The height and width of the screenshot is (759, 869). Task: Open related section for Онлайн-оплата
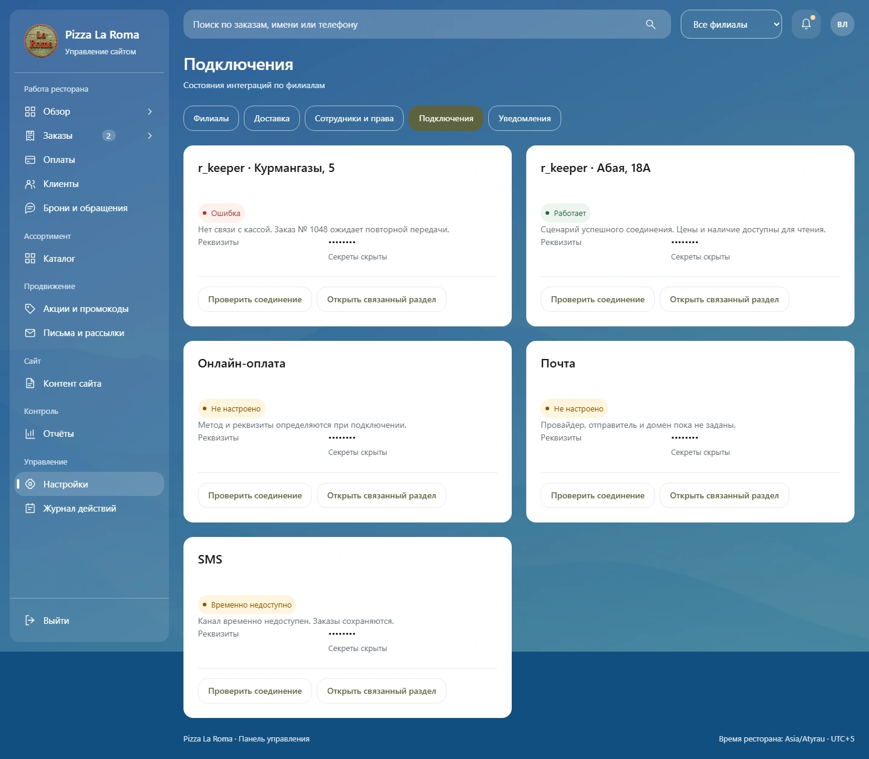tap(381, 495)
